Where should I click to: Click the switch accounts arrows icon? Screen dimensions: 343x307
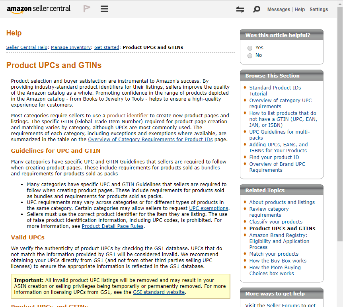(x=240, y=10)
